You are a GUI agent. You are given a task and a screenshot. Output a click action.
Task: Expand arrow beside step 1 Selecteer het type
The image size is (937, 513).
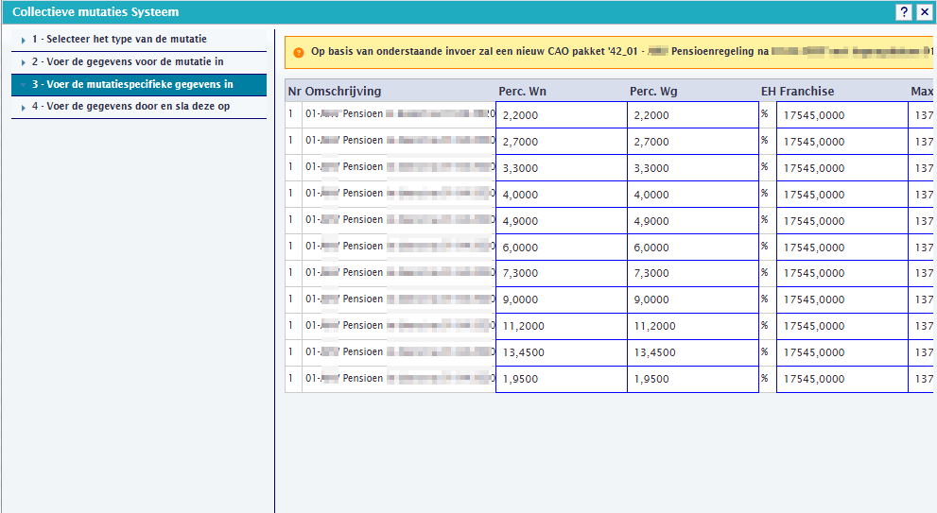pyautogui.click(x=24, y=40)
